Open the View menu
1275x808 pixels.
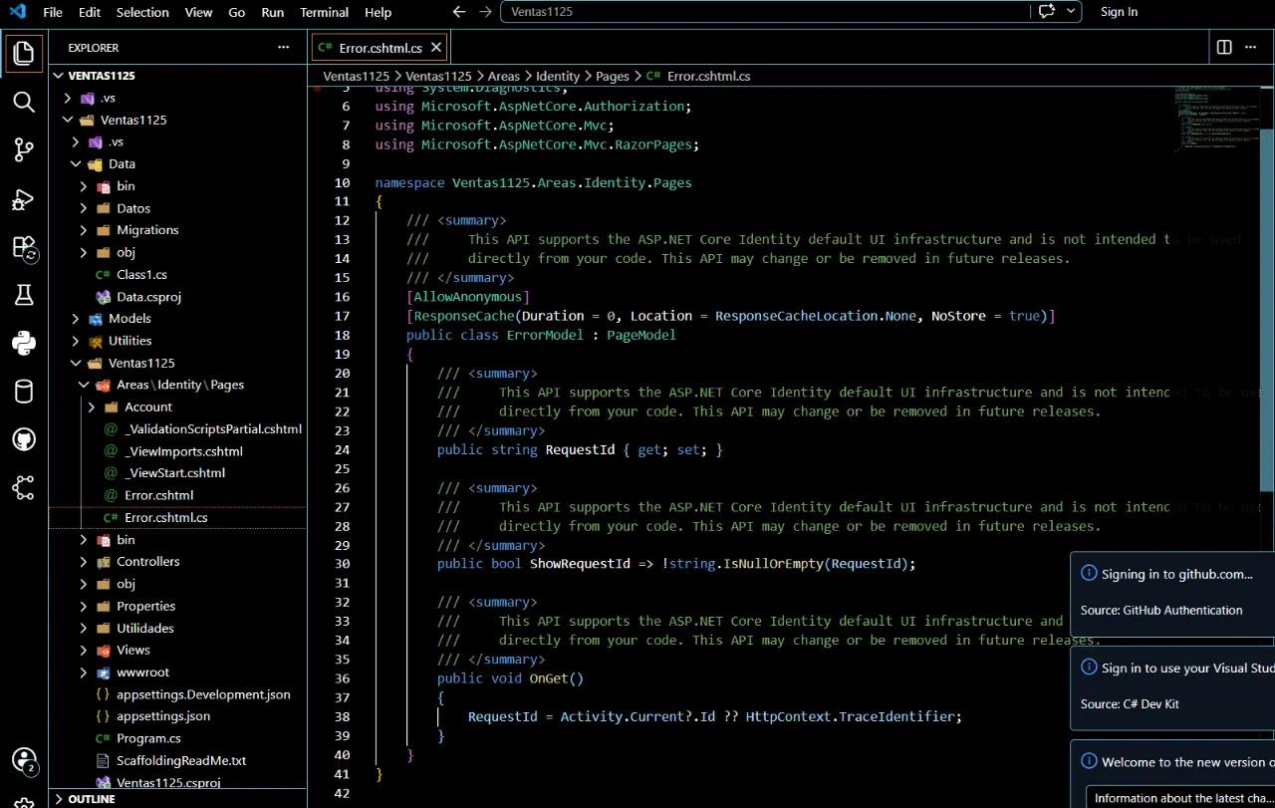pos(198,12)
